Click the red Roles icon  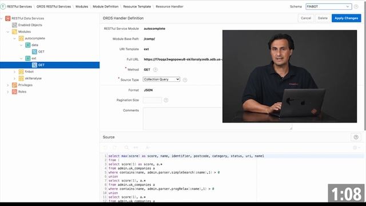pos(14,92)
